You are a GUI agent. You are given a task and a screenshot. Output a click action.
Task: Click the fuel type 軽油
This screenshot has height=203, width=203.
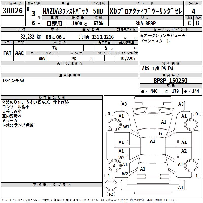pyautogui.click(x=99, y=23)
